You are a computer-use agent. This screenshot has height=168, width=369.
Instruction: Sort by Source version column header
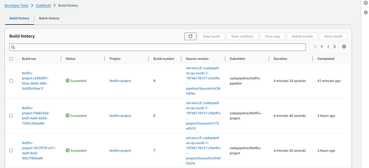197,59
